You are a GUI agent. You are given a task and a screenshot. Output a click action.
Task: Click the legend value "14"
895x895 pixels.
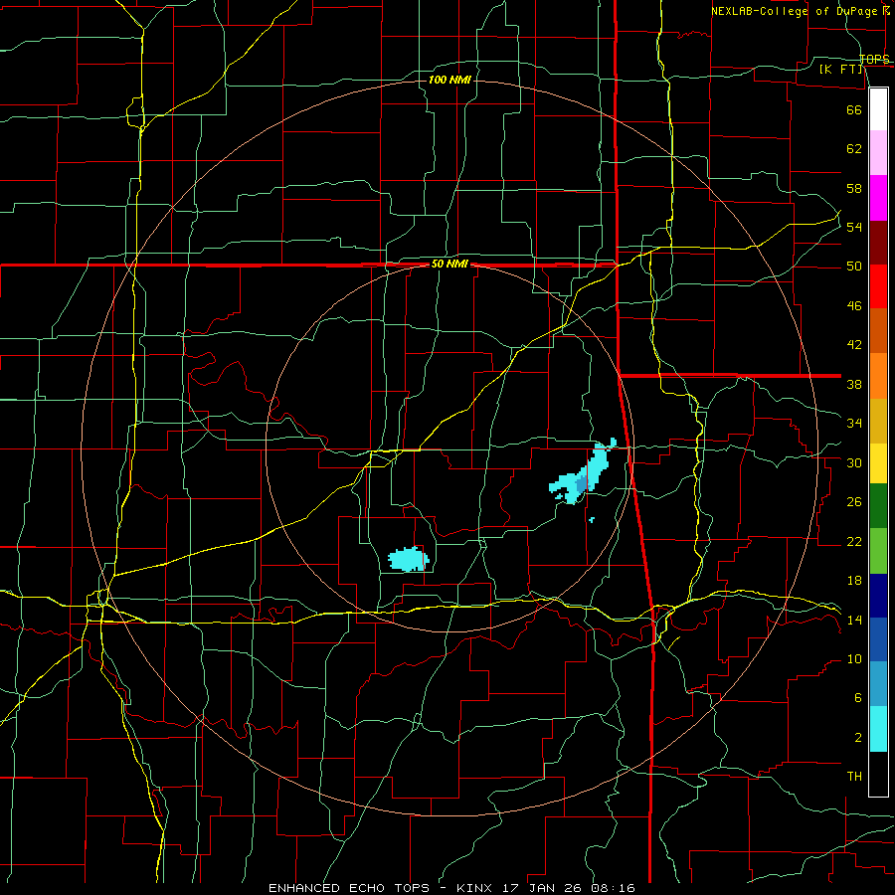click(x=854, y=620)
